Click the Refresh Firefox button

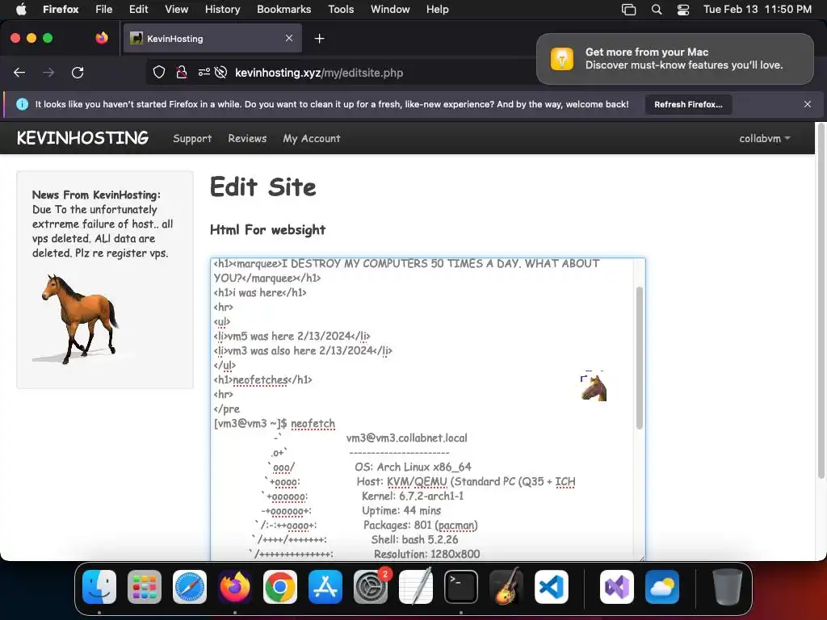coord(688,104)
